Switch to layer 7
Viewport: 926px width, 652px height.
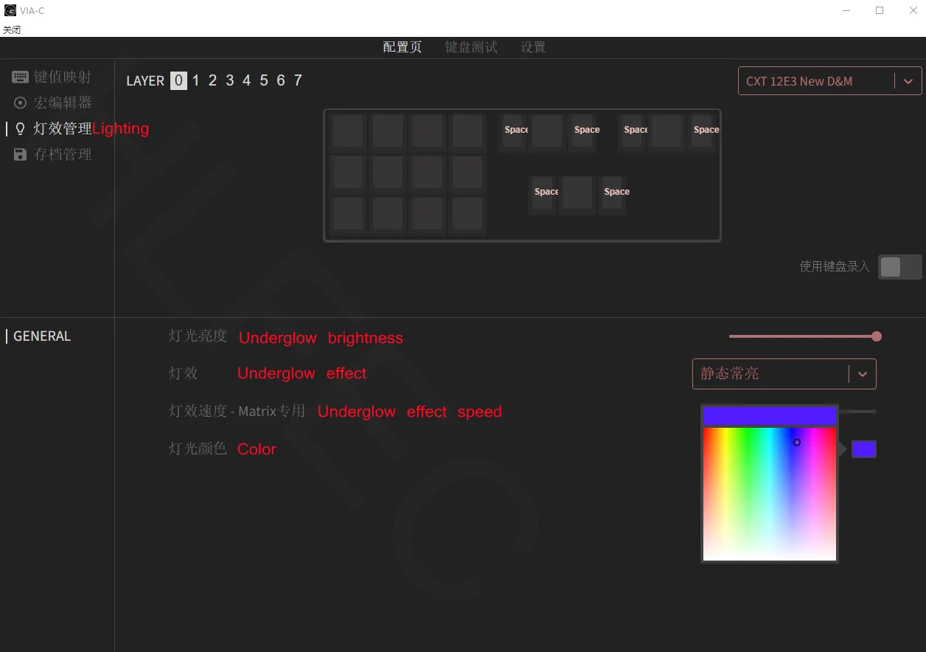pos(298,80)
